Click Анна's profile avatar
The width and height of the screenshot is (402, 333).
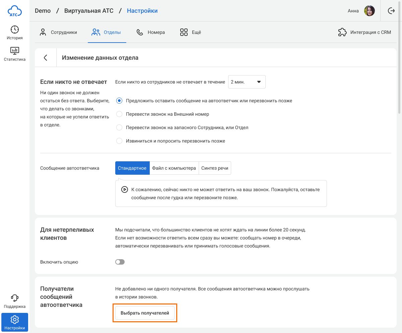click(x=369, y=11)
